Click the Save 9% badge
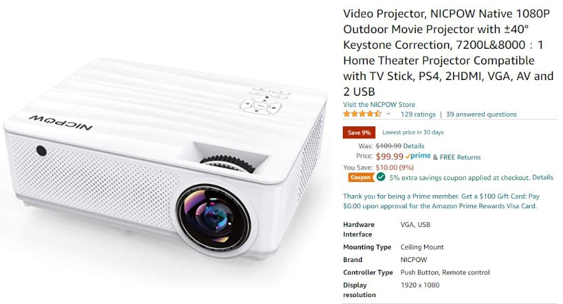 tap(359, 133)
